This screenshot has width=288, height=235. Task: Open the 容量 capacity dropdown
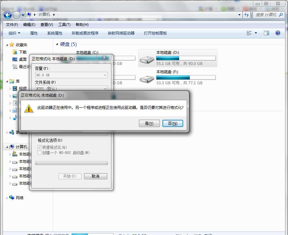coord(72,75)
